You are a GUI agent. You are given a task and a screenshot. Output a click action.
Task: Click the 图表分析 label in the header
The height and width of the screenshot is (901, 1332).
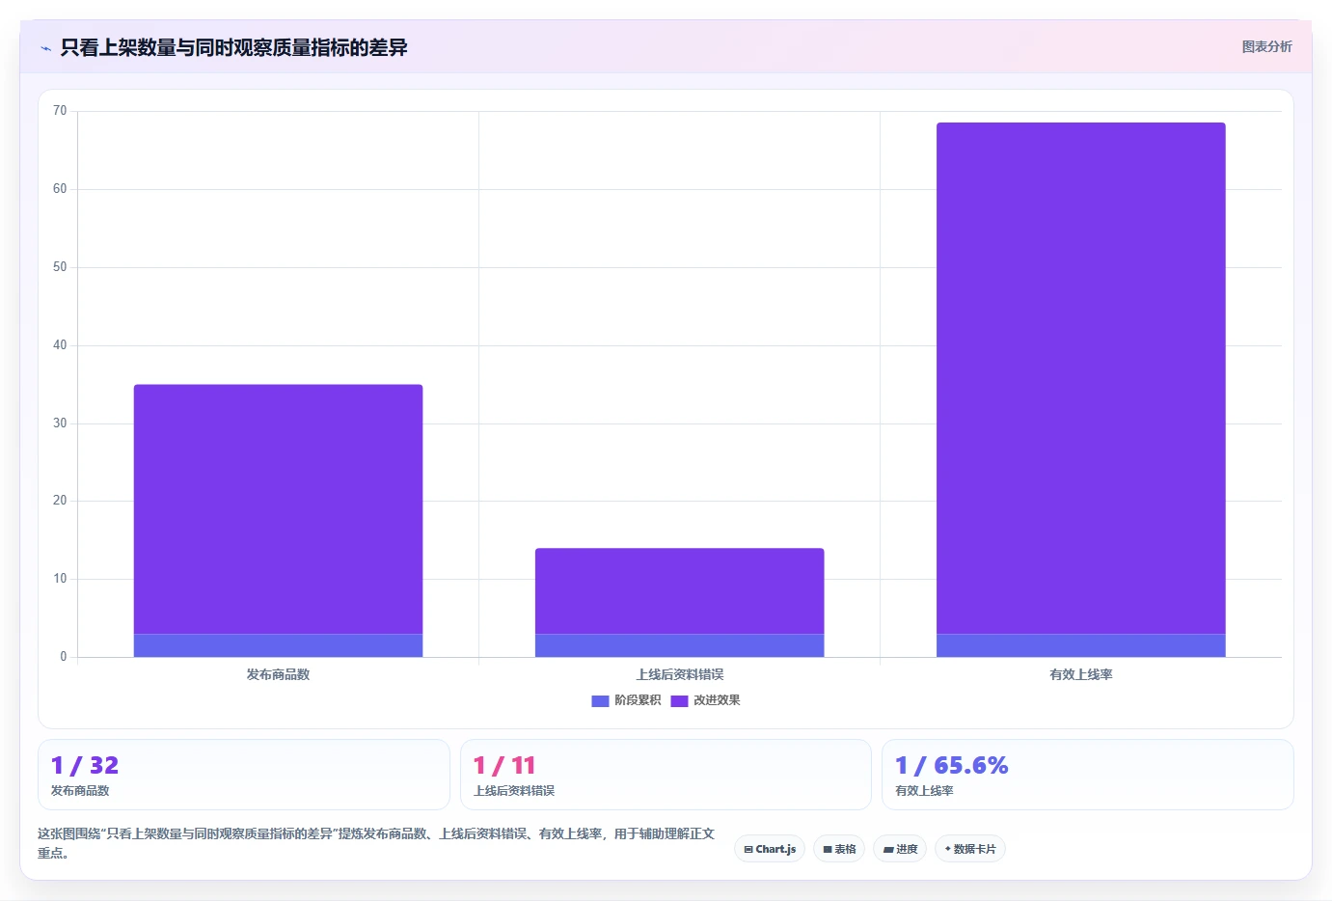tap(1266, 46)
